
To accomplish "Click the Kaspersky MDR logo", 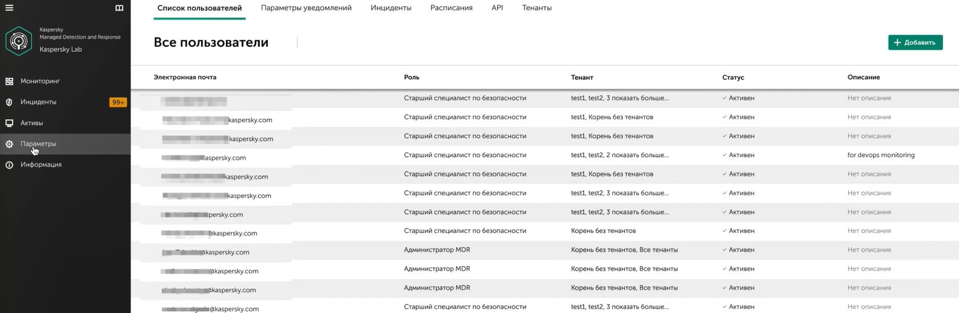I will (x=18, y=41).
